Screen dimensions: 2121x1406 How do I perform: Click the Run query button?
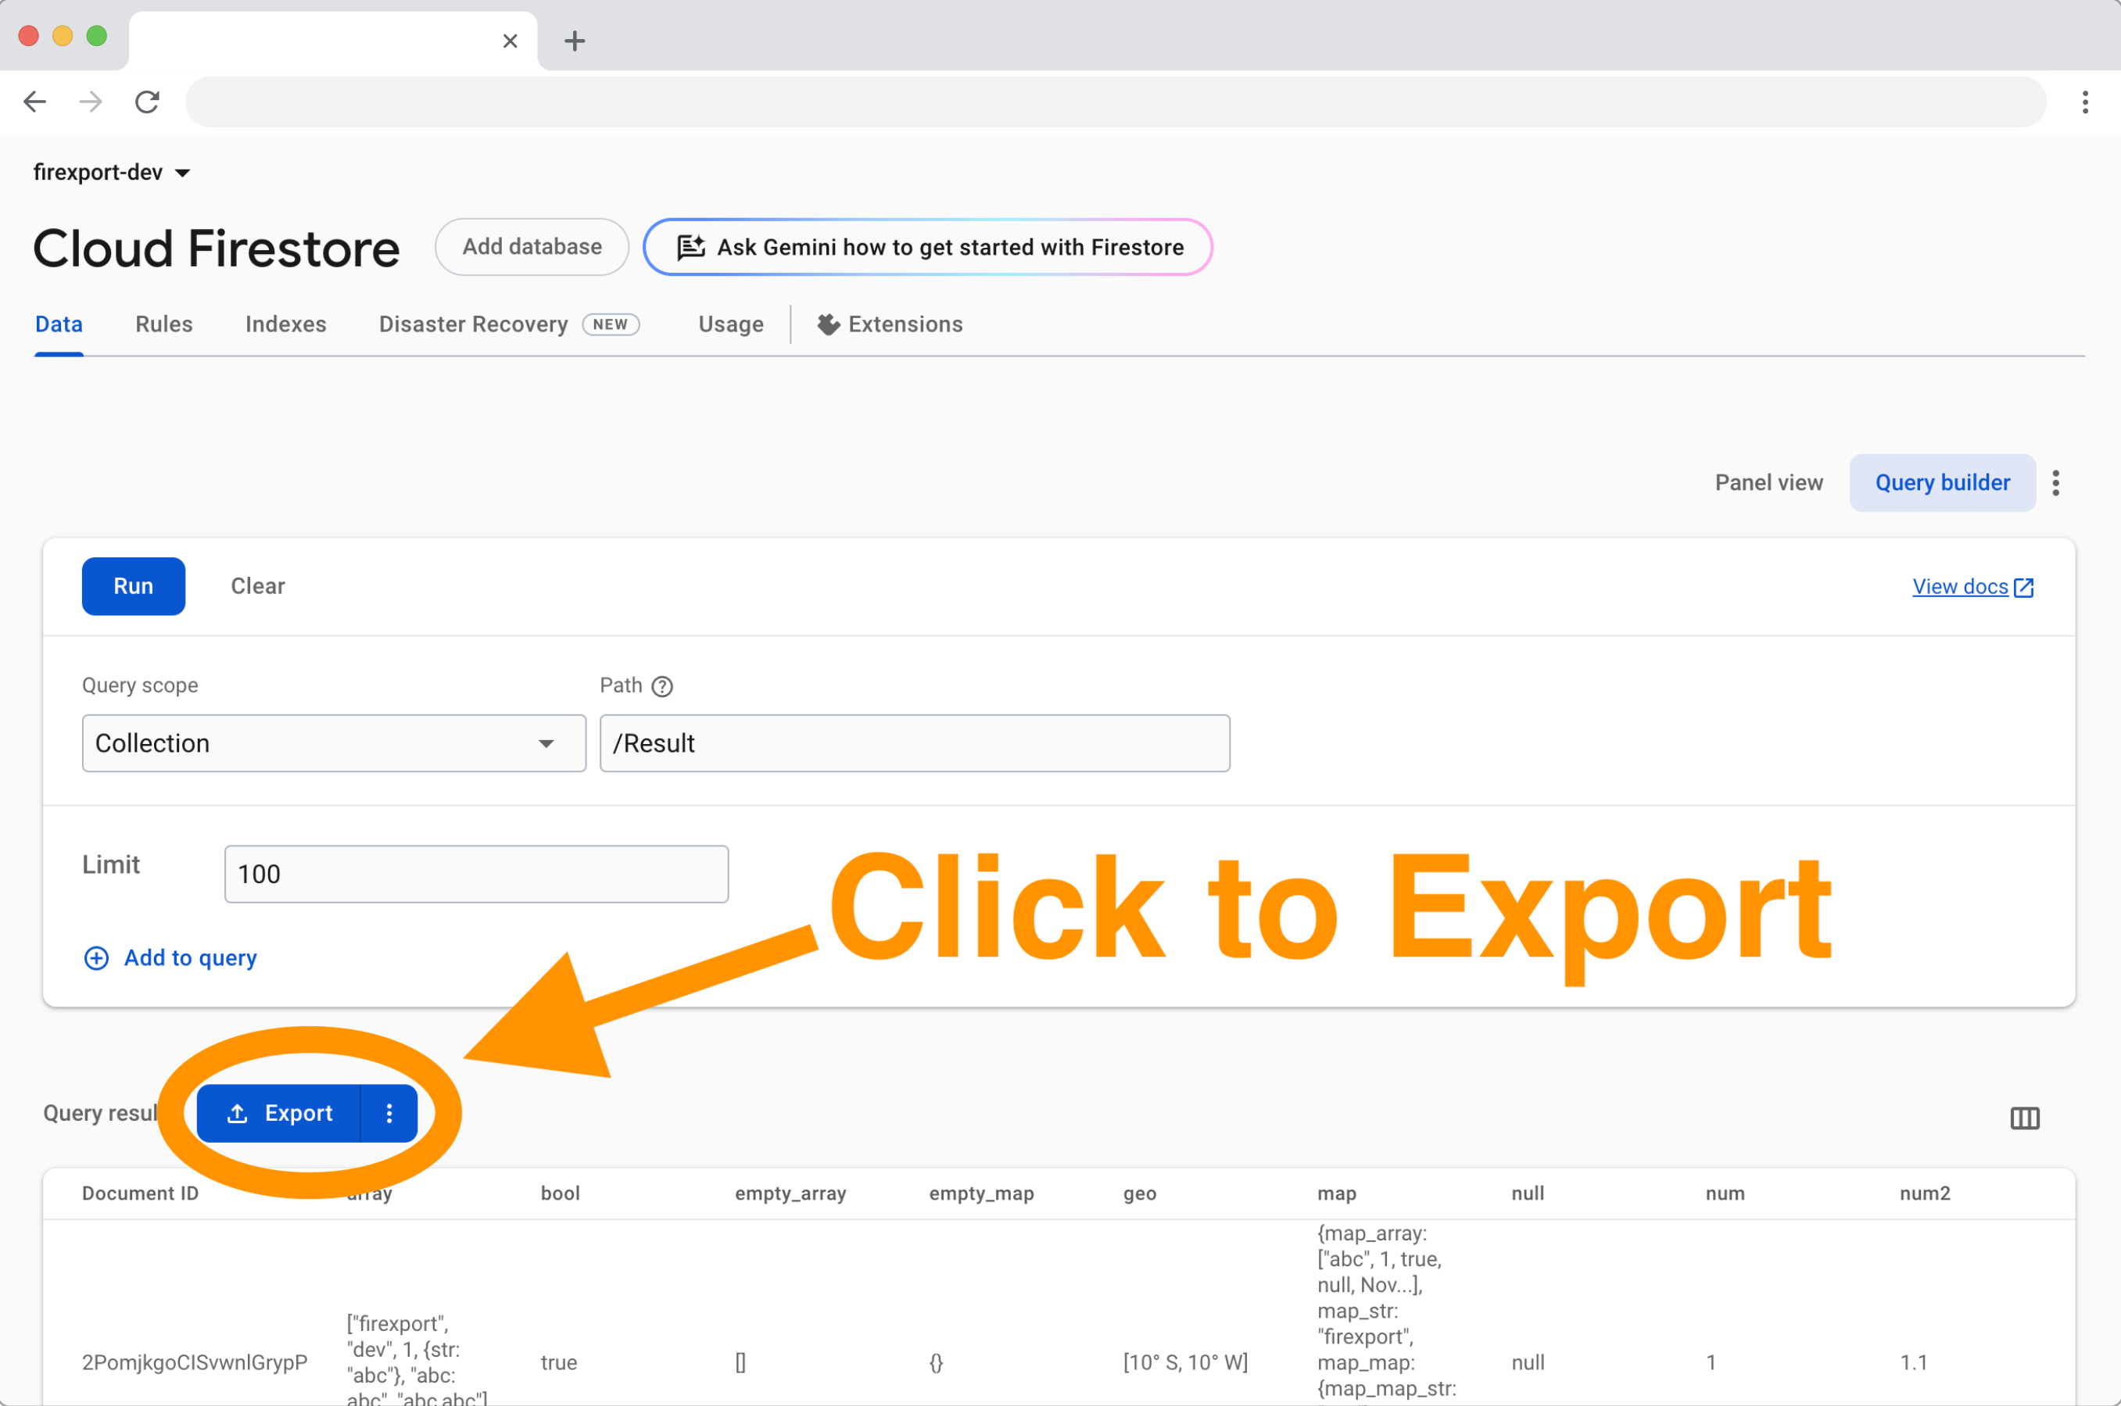pos(134,585)
